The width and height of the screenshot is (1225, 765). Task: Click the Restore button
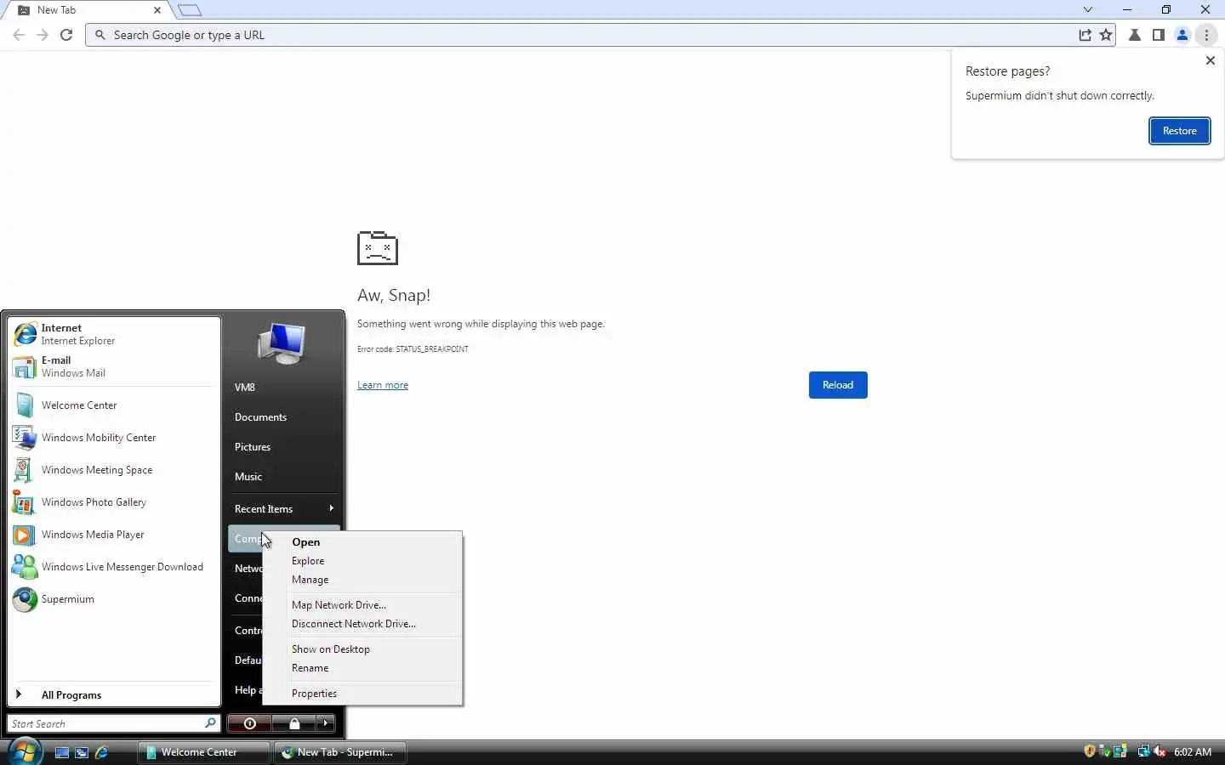(x=1179, y=131)
